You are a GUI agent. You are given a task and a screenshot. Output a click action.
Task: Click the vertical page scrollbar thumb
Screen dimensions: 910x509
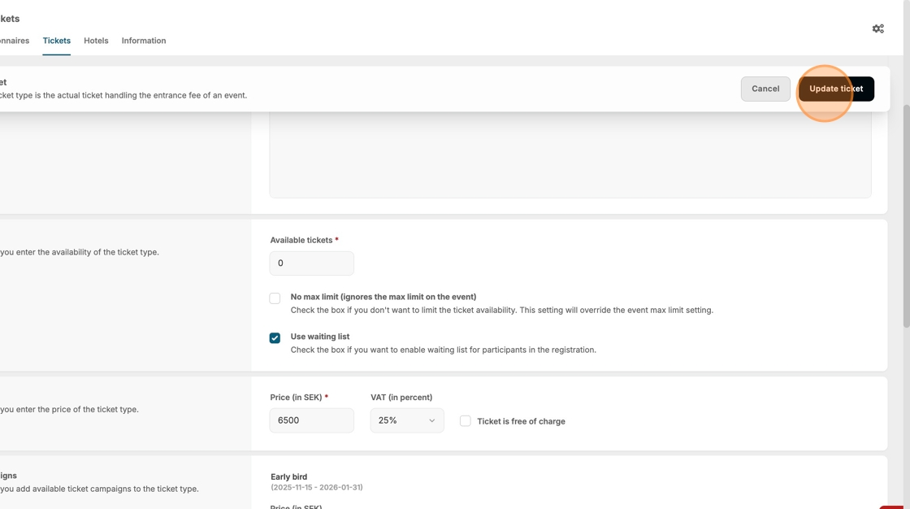906,215
